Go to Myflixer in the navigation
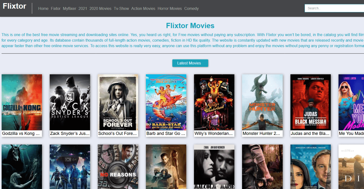Viewport: 364px width, 189px height. point(69,9)
